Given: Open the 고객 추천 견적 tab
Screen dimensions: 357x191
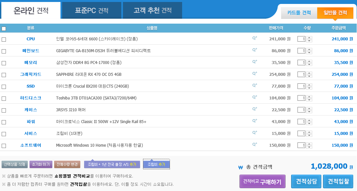Looking at the screenshot, I should click(x=152, y=10).
